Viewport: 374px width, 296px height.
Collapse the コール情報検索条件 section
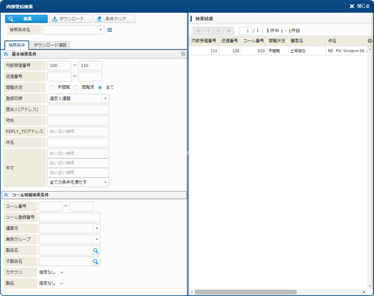(6, 195)
